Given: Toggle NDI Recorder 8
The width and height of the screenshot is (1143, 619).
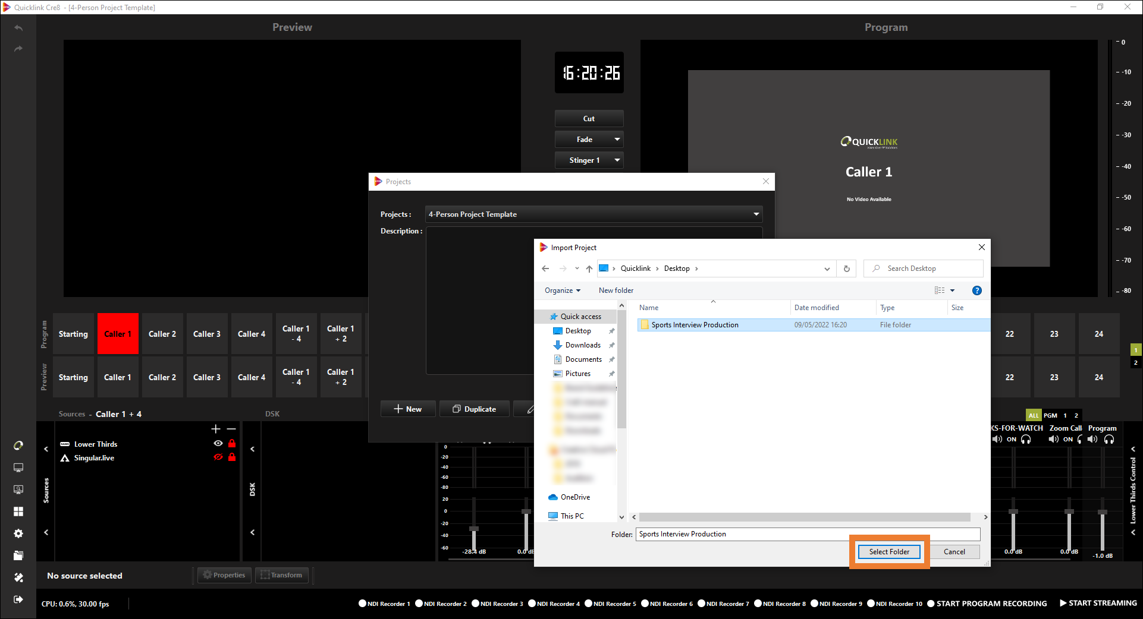Looking at the screenshot, I should point(780,604).
